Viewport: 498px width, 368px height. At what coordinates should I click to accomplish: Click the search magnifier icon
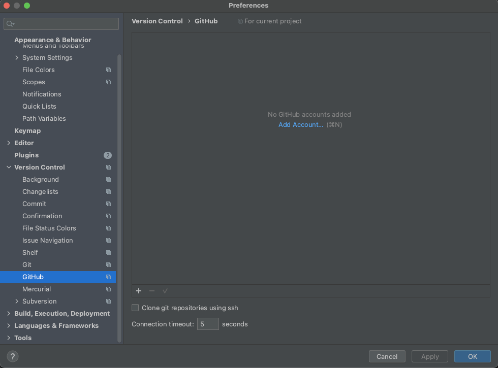pyautogui.click(x=10, y=24)
